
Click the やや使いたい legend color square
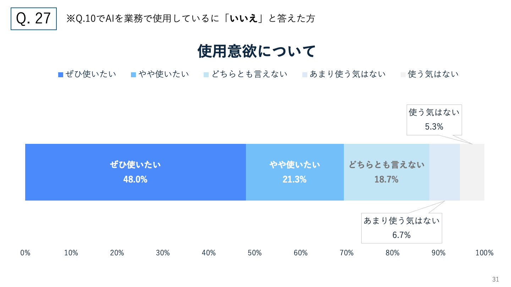pyautogui.click(x=133, y=75)
